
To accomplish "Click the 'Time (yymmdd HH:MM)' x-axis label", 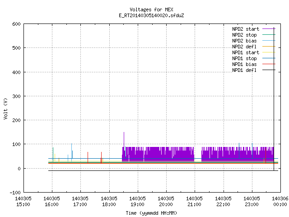I will [x=151, y=213].
